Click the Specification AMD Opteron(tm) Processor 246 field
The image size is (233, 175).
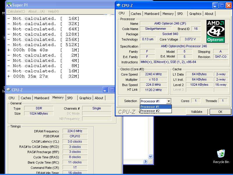click(x=184, y=46)
